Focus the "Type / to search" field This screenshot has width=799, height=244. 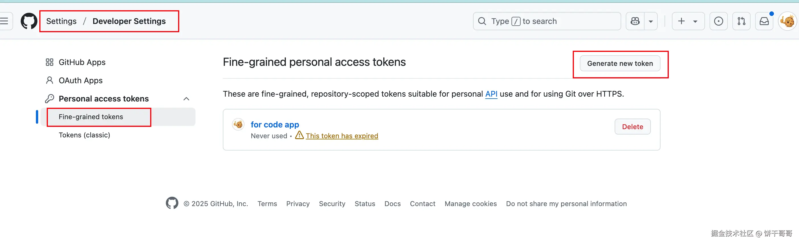click(x=547, y=21)
